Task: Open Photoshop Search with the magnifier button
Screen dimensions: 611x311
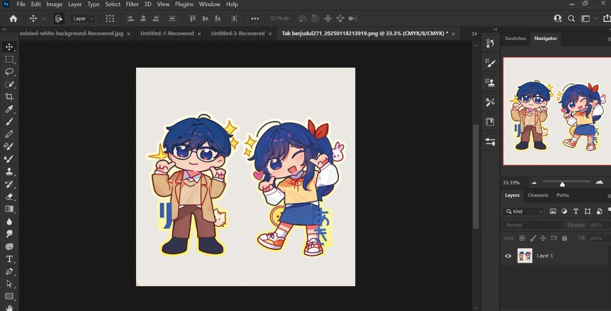Action: tap(571, 18)
